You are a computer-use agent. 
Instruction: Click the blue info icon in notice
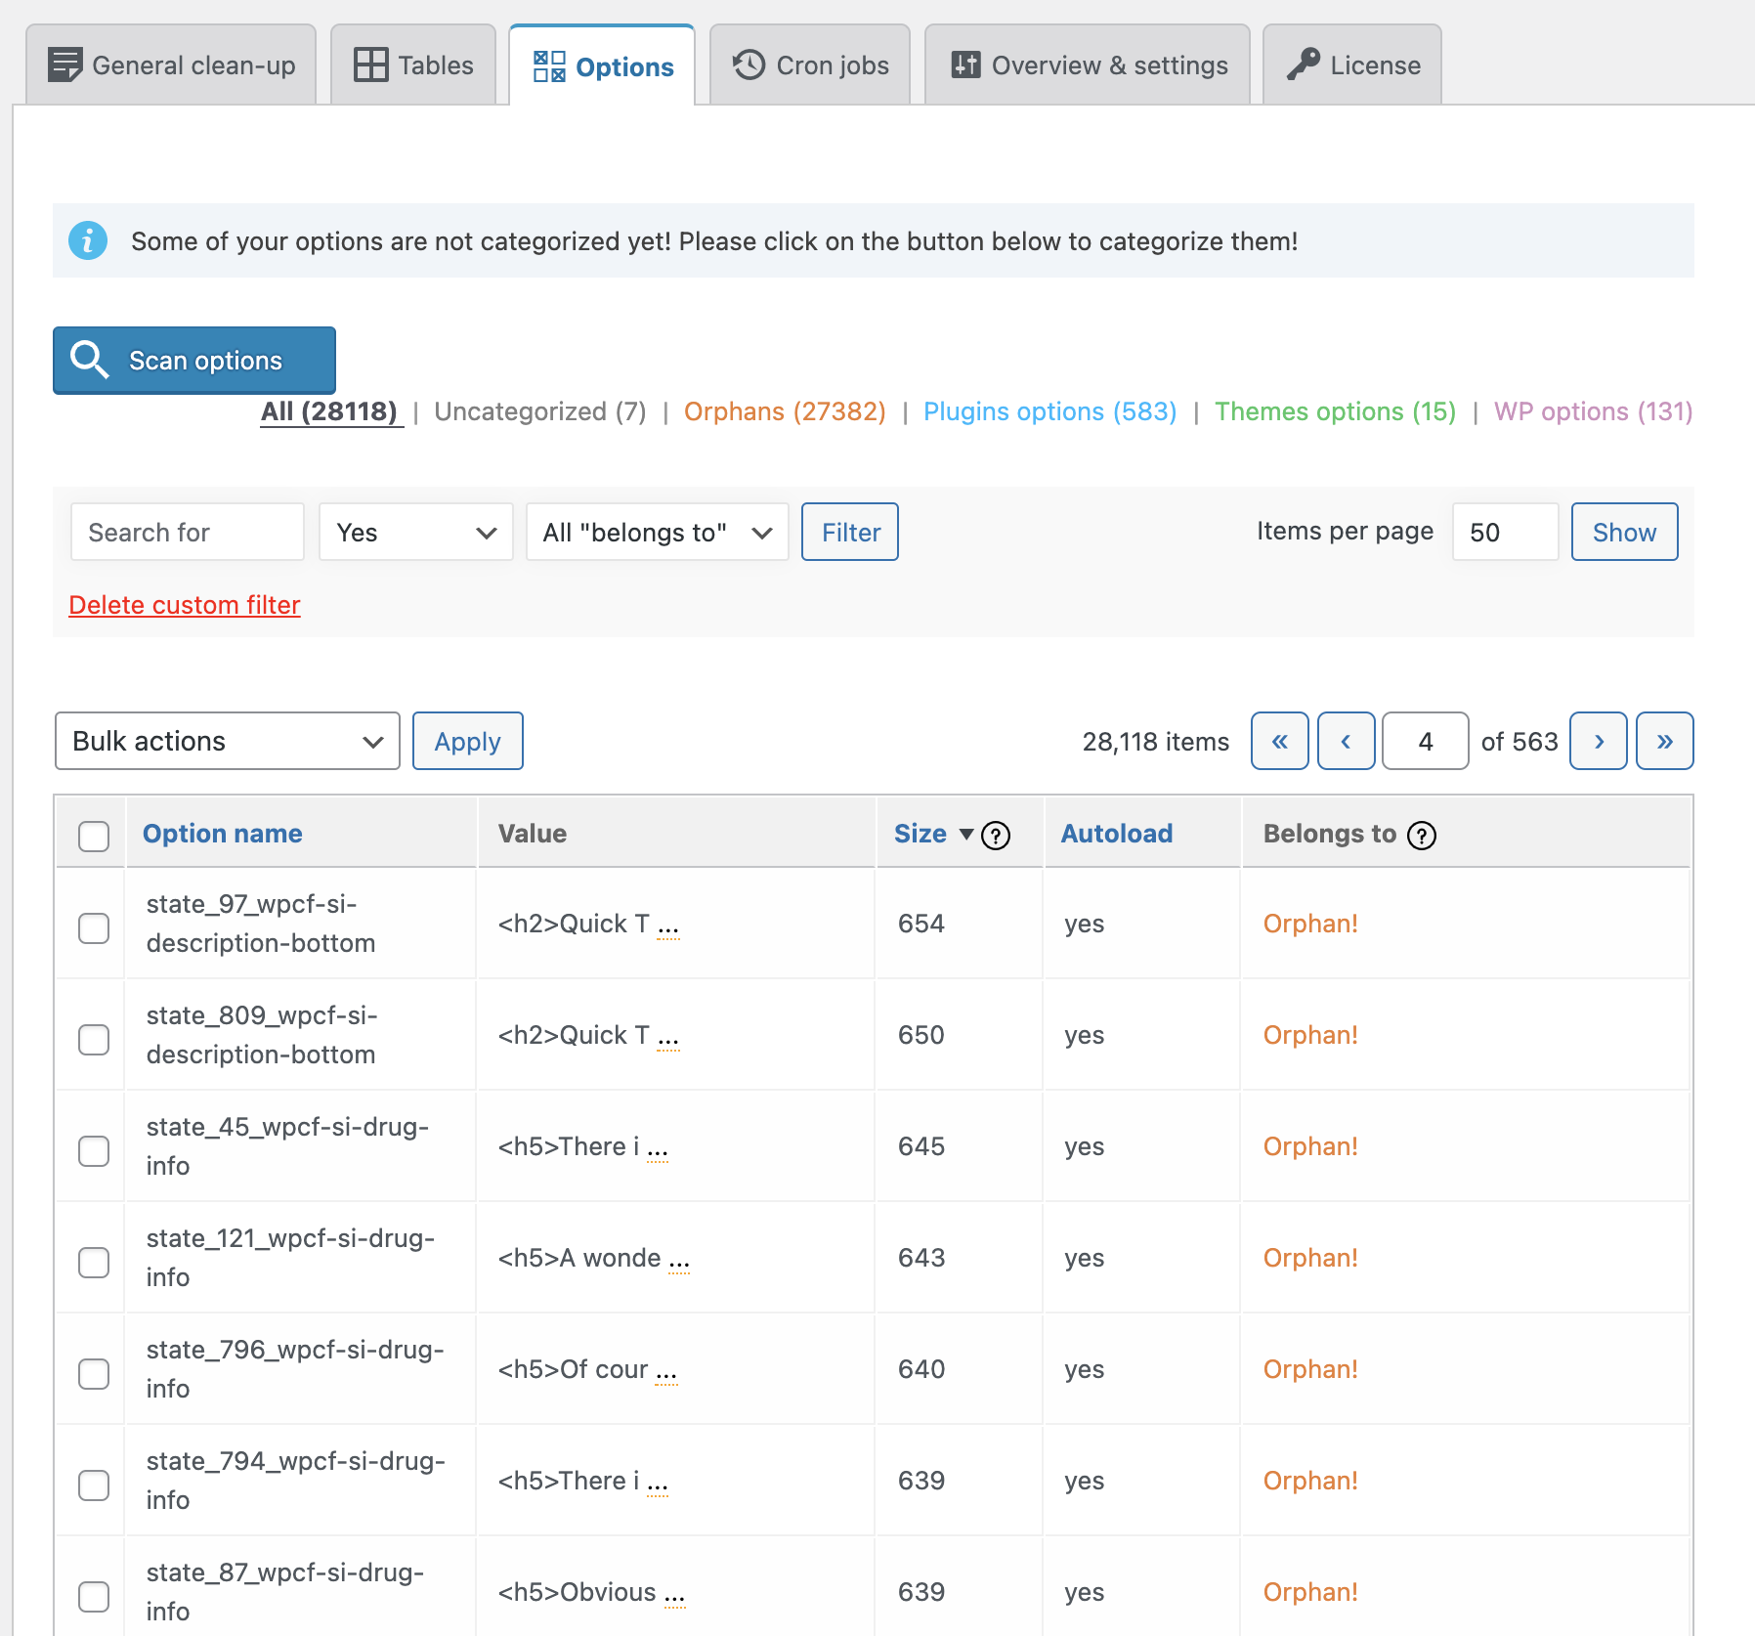point(88,240)
